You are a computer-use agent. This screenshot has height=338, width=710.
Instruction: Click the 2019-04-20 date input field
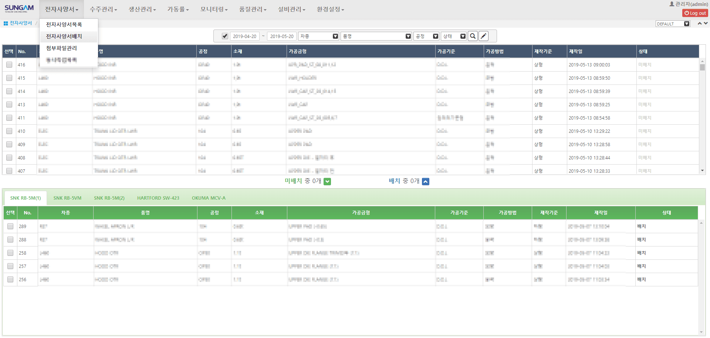pyautogui.click(x=245, y=36)
